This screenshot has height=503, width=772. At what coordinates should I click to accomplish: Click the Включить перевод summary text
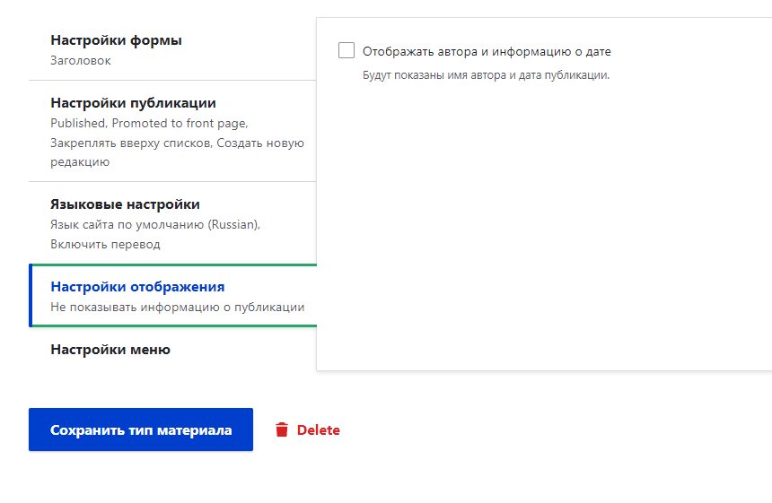105,244
